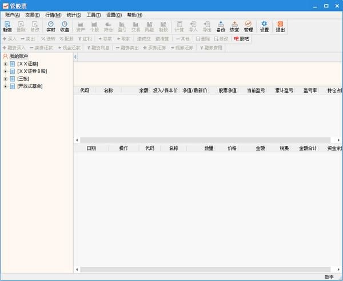Open the 账户(A) menu
Screen dimensions: 343x281
[13, 15]
